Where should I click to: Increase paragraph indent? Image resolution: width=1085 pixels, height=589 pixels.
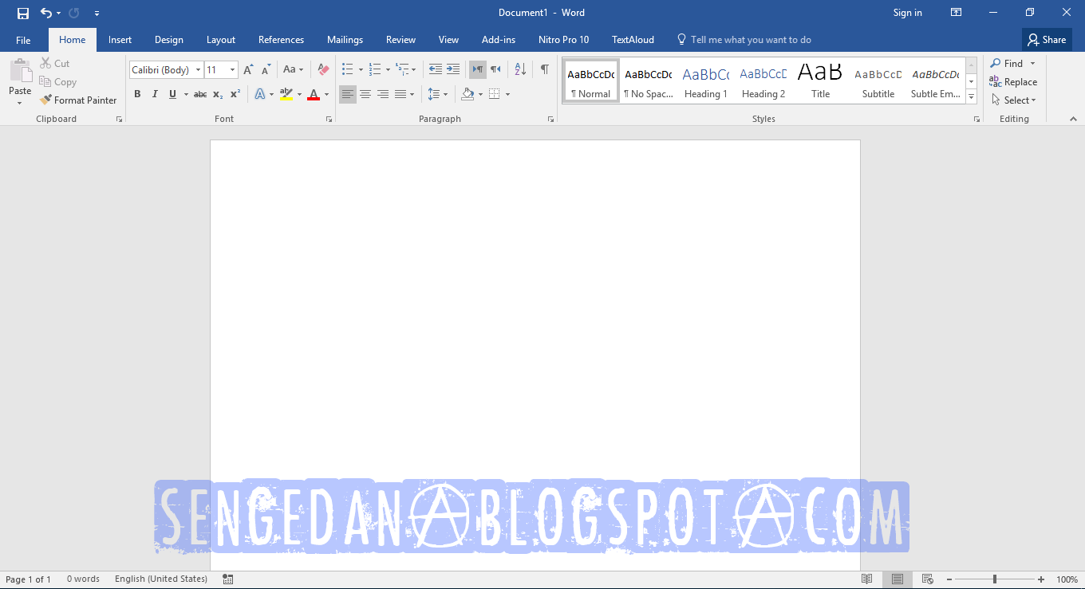click(x=453, y=69)
